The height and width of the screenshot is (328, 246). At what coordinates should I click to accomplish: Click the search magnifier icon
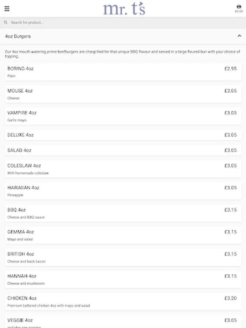(6, 23)
